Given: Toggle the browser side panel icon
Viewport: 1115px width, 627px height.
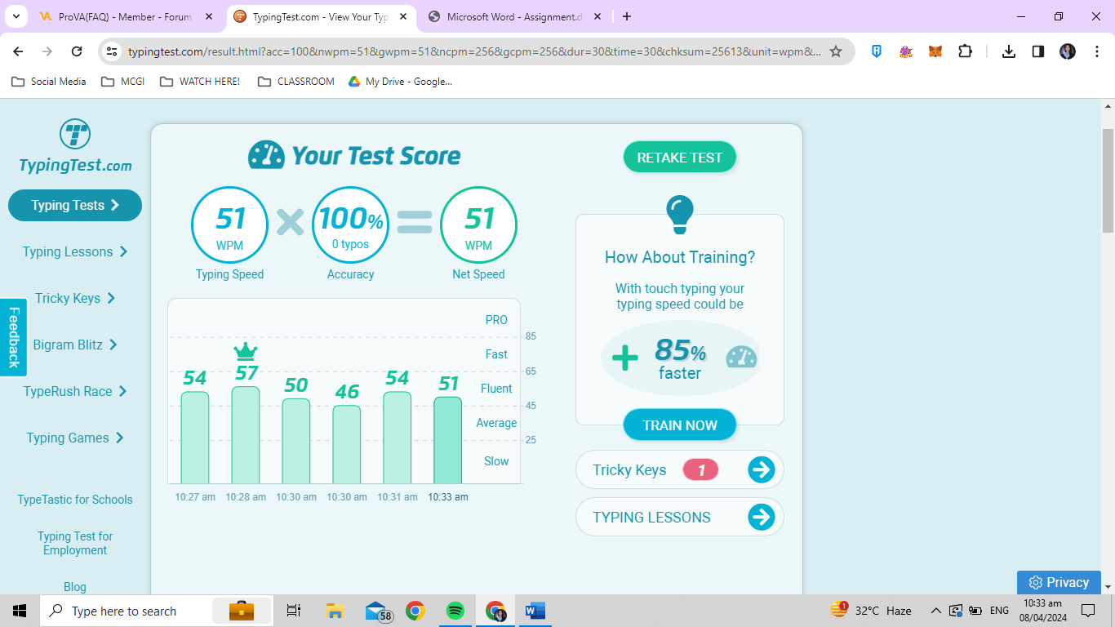Looking at the screenshot, I should point(1038,51).
